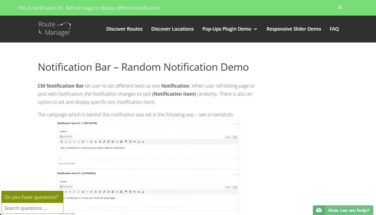376x215 pixels.
Task: Select Visual tab in Notification Item ID: 1
Action: tap(228, 137)
